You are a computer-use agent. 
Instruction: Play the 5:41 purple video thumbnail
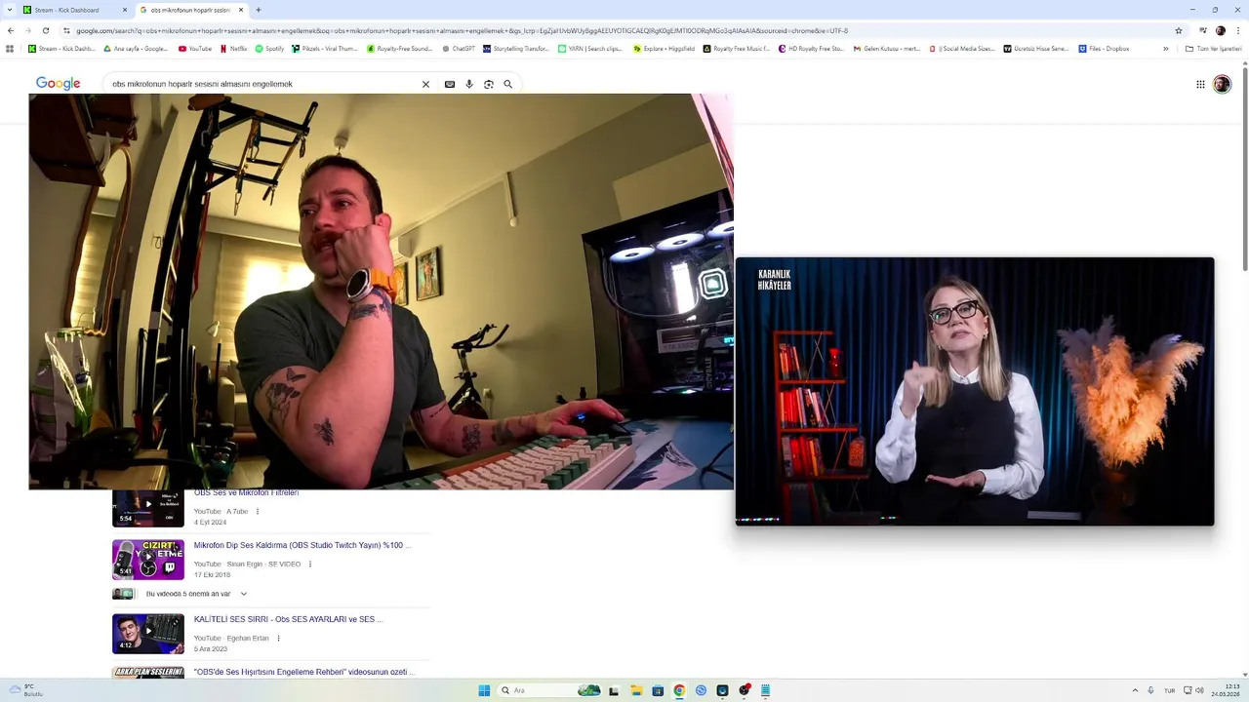pyautogui.click(x=148, y=560)
